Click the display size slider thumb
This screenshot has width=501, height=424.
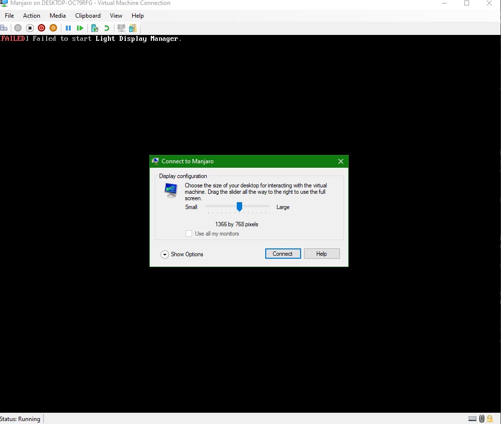pyautogui.click(x=239, y=207)
